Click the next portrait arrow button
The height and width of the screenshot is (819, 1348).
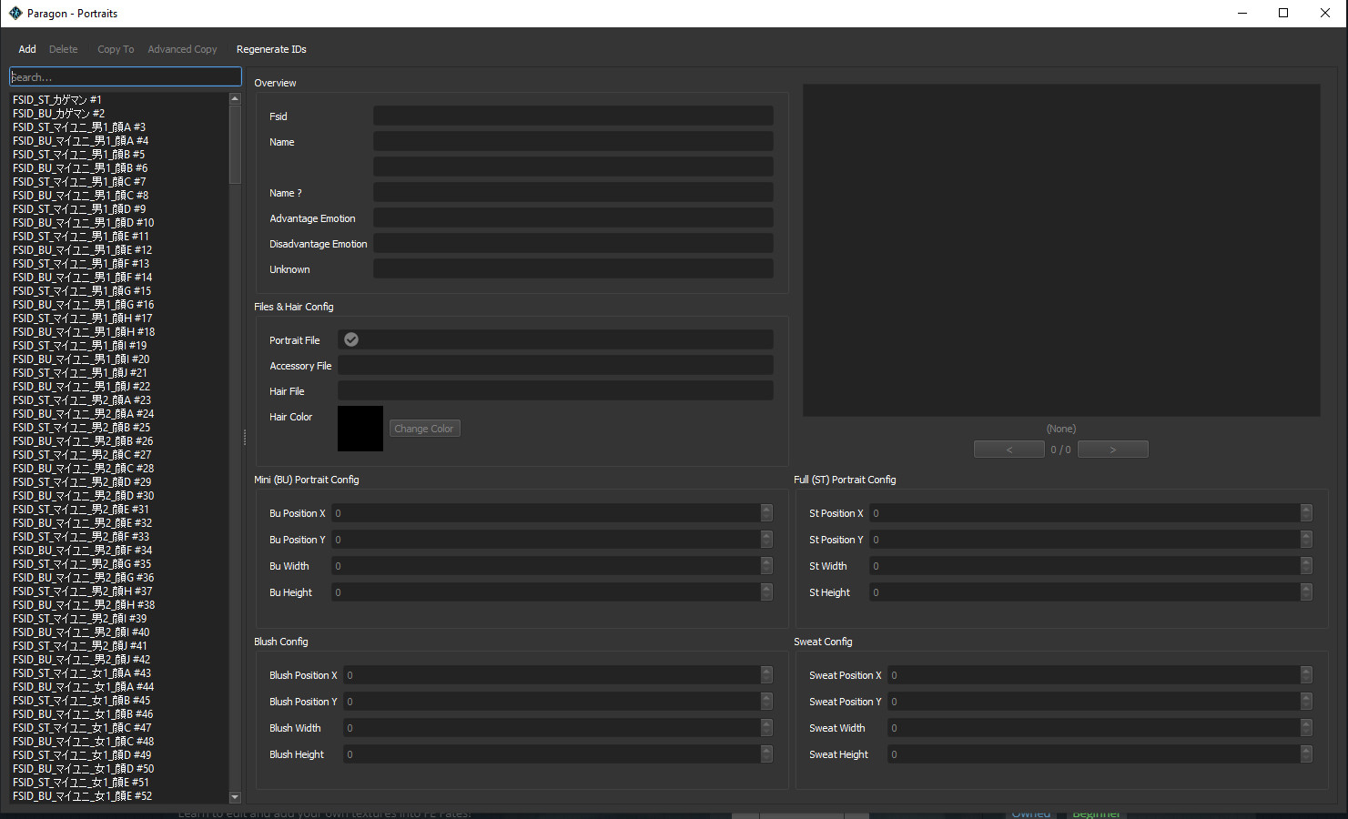(1112, 450)
